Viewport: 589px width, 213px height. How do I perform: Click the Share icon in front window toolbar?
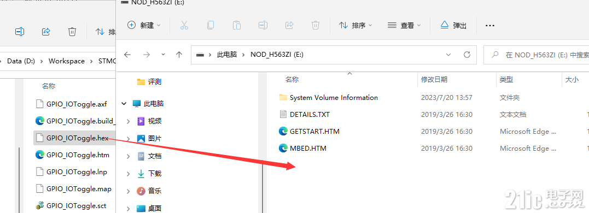289,25
